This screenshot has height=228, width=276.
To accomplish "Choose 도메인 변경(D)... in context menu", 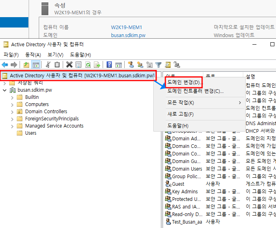I will click(185, 82).
